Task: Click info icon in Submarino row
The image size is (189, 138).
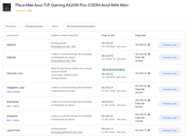Action: tap(149, 100)
